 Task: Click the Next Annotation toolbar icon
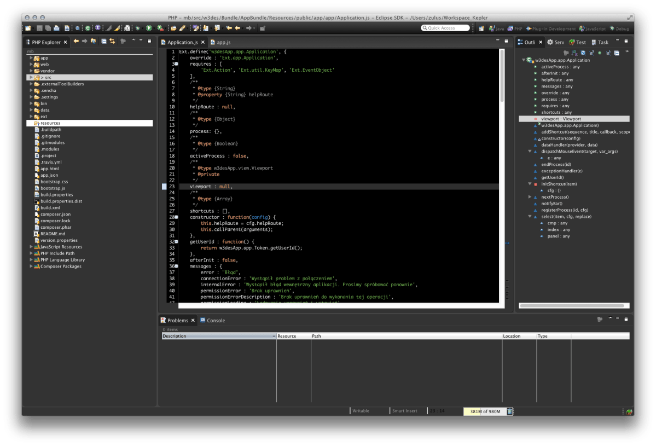click(x=206, y=28)
